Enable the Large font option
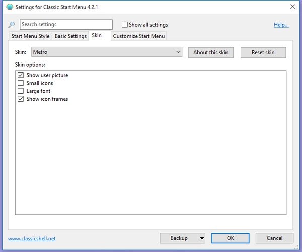Image resolution: width=302 pixels, height=252 pixels. click(21, 91)
